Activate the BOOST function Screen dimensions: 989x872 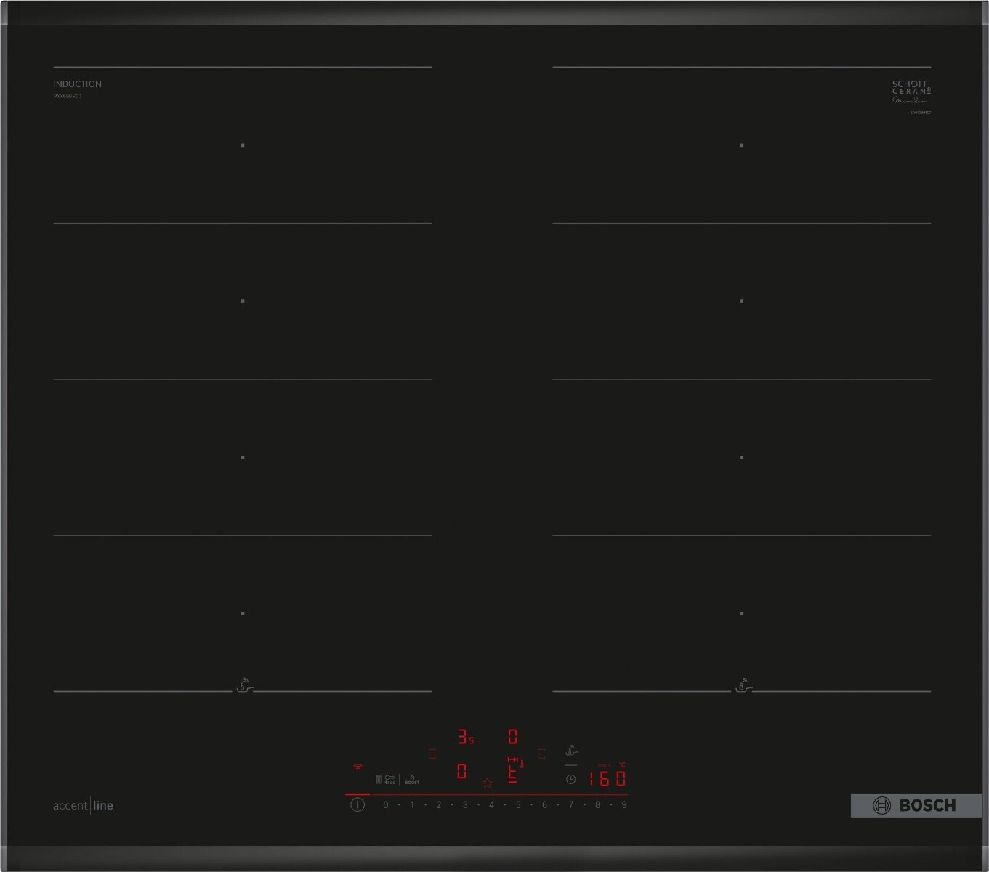click(412, 779)
